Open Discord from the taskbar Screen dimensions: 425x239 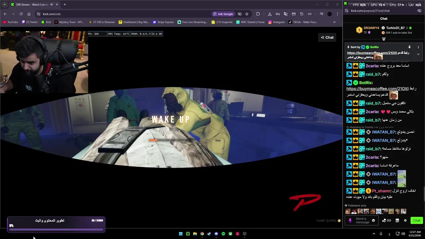[216, 234]
